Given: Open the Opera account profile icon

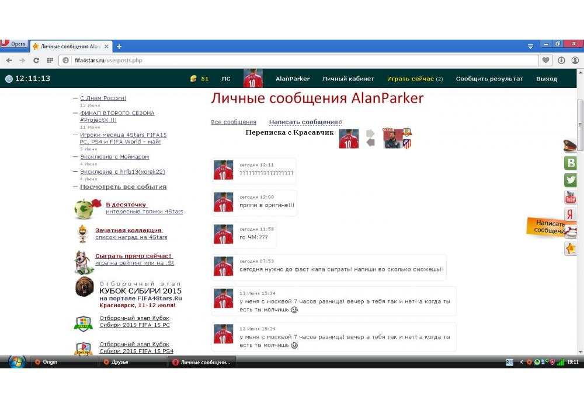Looking at the screenshot, I should pos(575,60).
